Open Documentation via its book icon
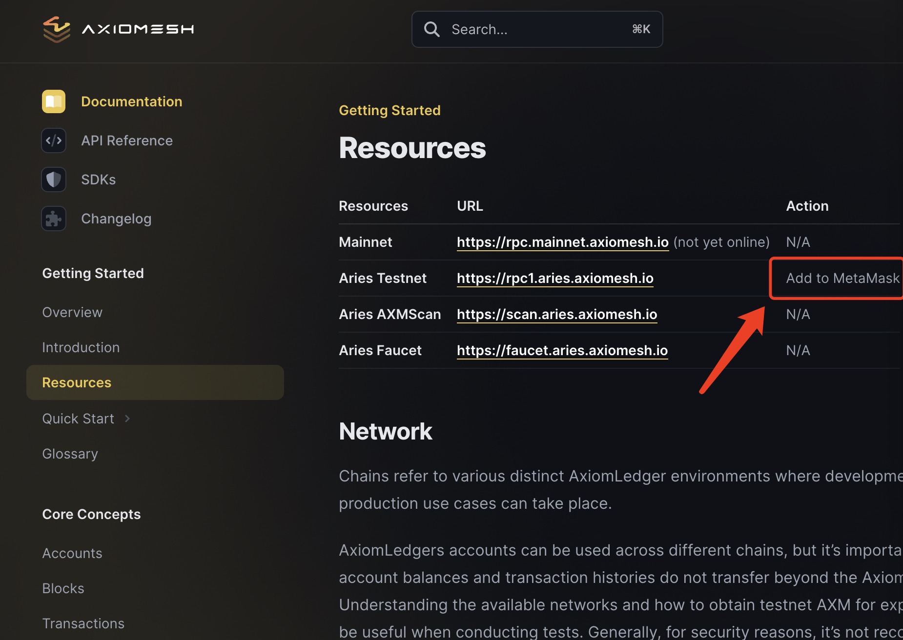 (54, 101)
